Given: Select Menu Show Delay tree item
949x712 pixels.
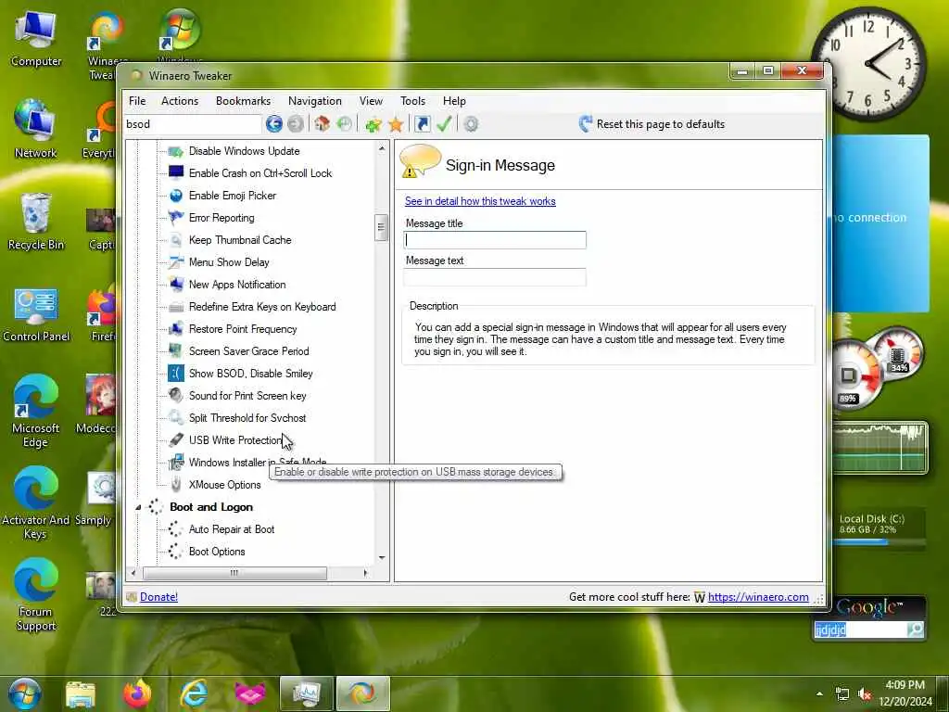Looking at the screenshot, I should click(229, 262).
